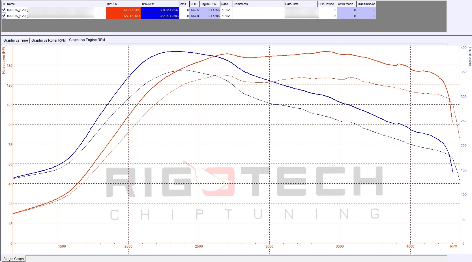472x262 pixels.
Task: Click the AWD mode column header
Action: [347, 4]
